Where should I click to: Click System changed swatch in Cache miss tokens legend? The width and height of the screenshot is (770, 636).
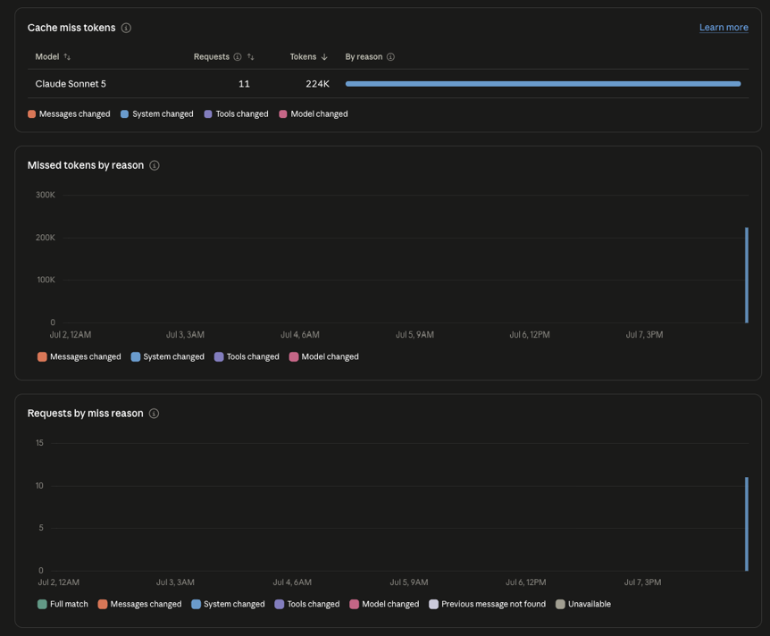point(125,114)
